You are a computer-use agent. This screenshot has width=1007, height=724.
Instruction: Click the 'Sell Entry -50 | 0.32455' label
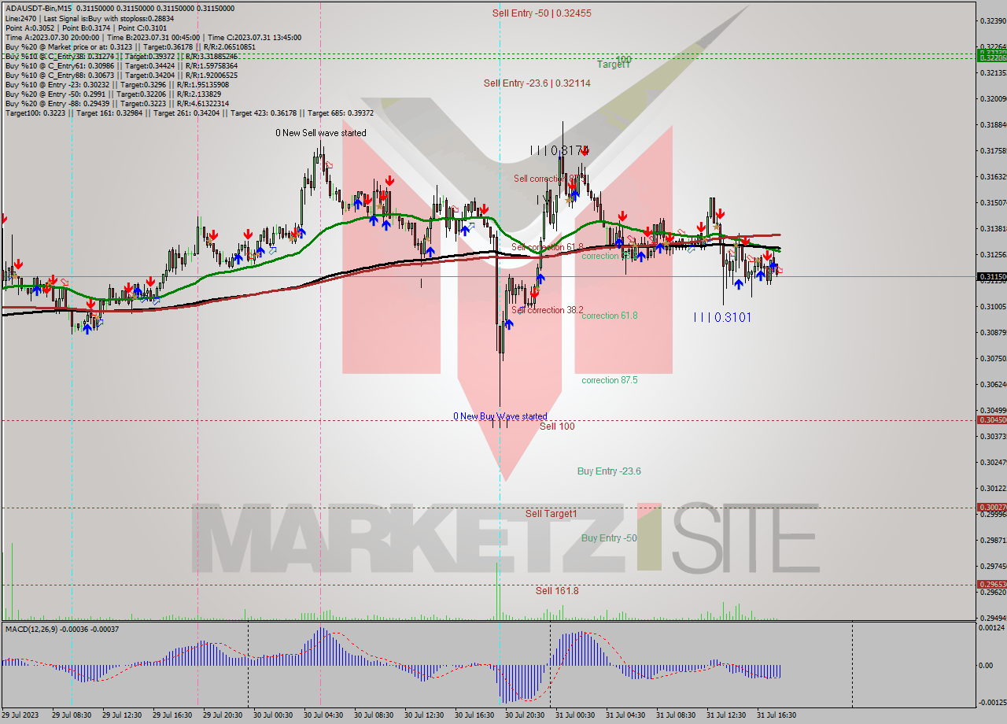pyautogui.click(x=541, y=13)
